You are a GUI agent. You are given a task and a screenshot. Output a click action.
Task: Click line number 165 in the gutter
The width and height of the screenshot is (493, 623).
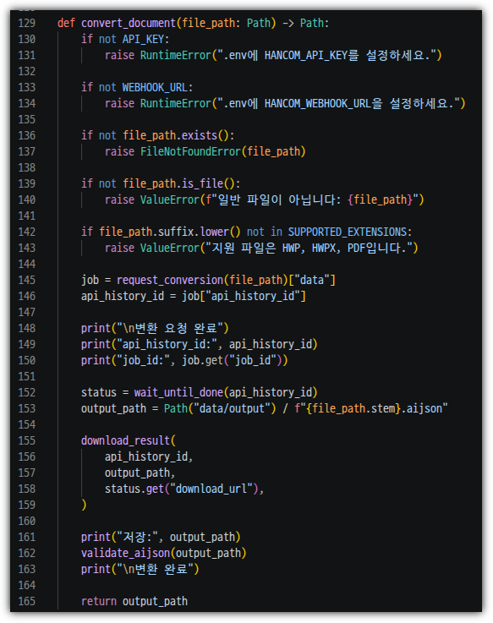click(x=27, y=602)
